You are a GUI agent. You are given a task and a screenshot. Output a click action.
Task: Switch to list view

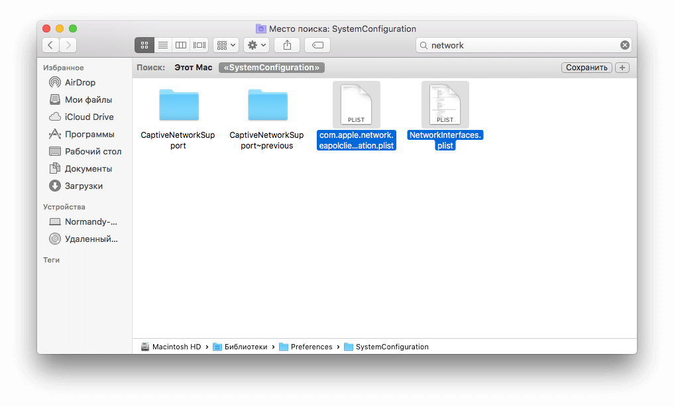(163, 45)
